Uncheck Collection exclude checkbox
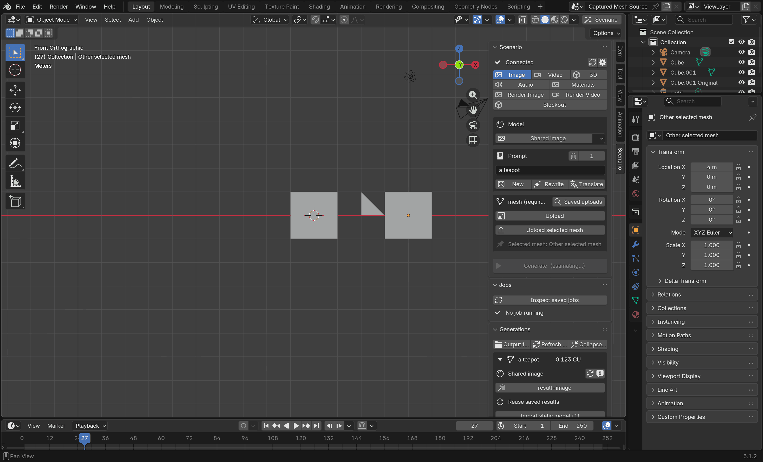Image resolution: width=763 pixels, height=462 pixels. coord(731,42)
